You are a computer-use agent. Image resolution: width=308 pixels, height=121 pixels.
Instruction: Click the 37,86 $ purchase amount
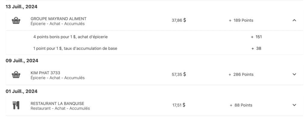[179, 20]
